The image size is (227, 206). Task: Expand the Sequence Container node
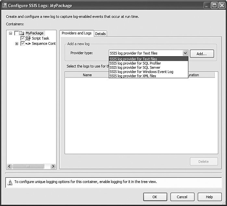(x=17, y=43)
